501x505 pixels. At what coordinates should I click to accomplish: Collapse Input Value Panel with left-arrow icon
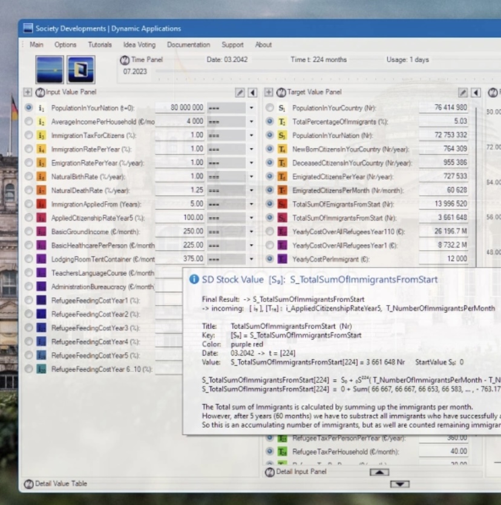(x=252, y=92)
